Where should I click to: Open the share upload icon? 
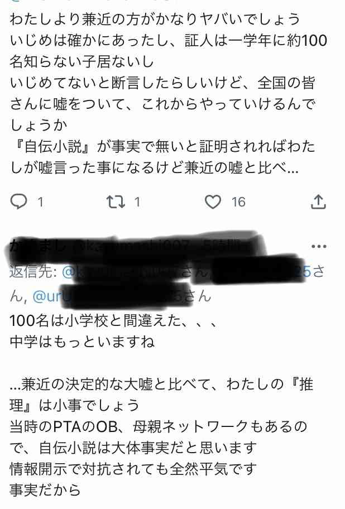coord(318,201)
